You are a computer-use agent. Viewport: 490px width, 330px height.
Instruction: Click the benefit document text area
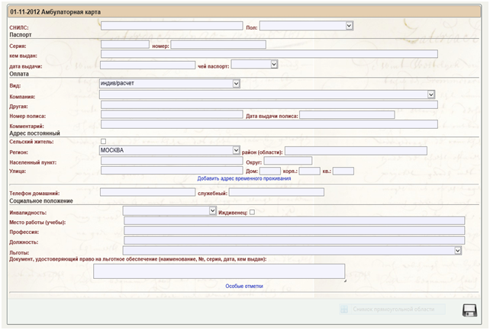click(x=219, y=271)
